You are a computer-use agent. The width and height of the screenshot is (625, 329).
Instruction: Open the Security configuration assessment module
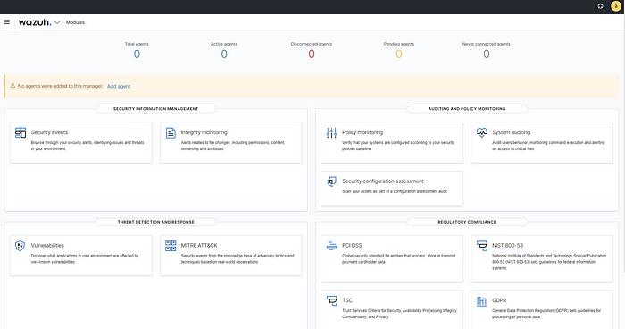[392, 189]
